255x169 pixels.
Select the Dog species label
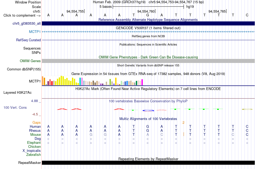38,139
